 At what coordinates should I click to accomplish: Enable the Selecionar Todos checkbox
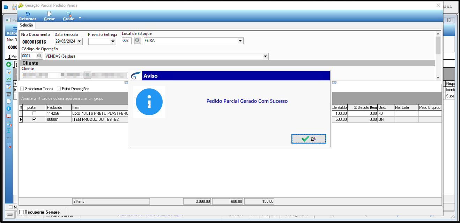pyautogui.click(x=22, y=89)
